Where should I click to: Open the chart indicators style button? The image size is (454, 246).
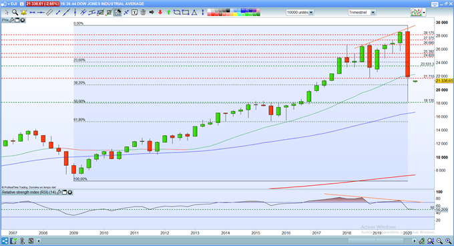pyautogui.click(x=416, y=13)
